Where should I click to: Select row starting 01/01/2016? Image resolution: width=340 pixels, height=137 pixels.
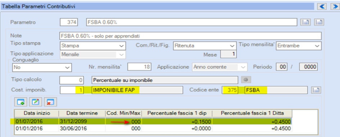[x=153, y=128]
